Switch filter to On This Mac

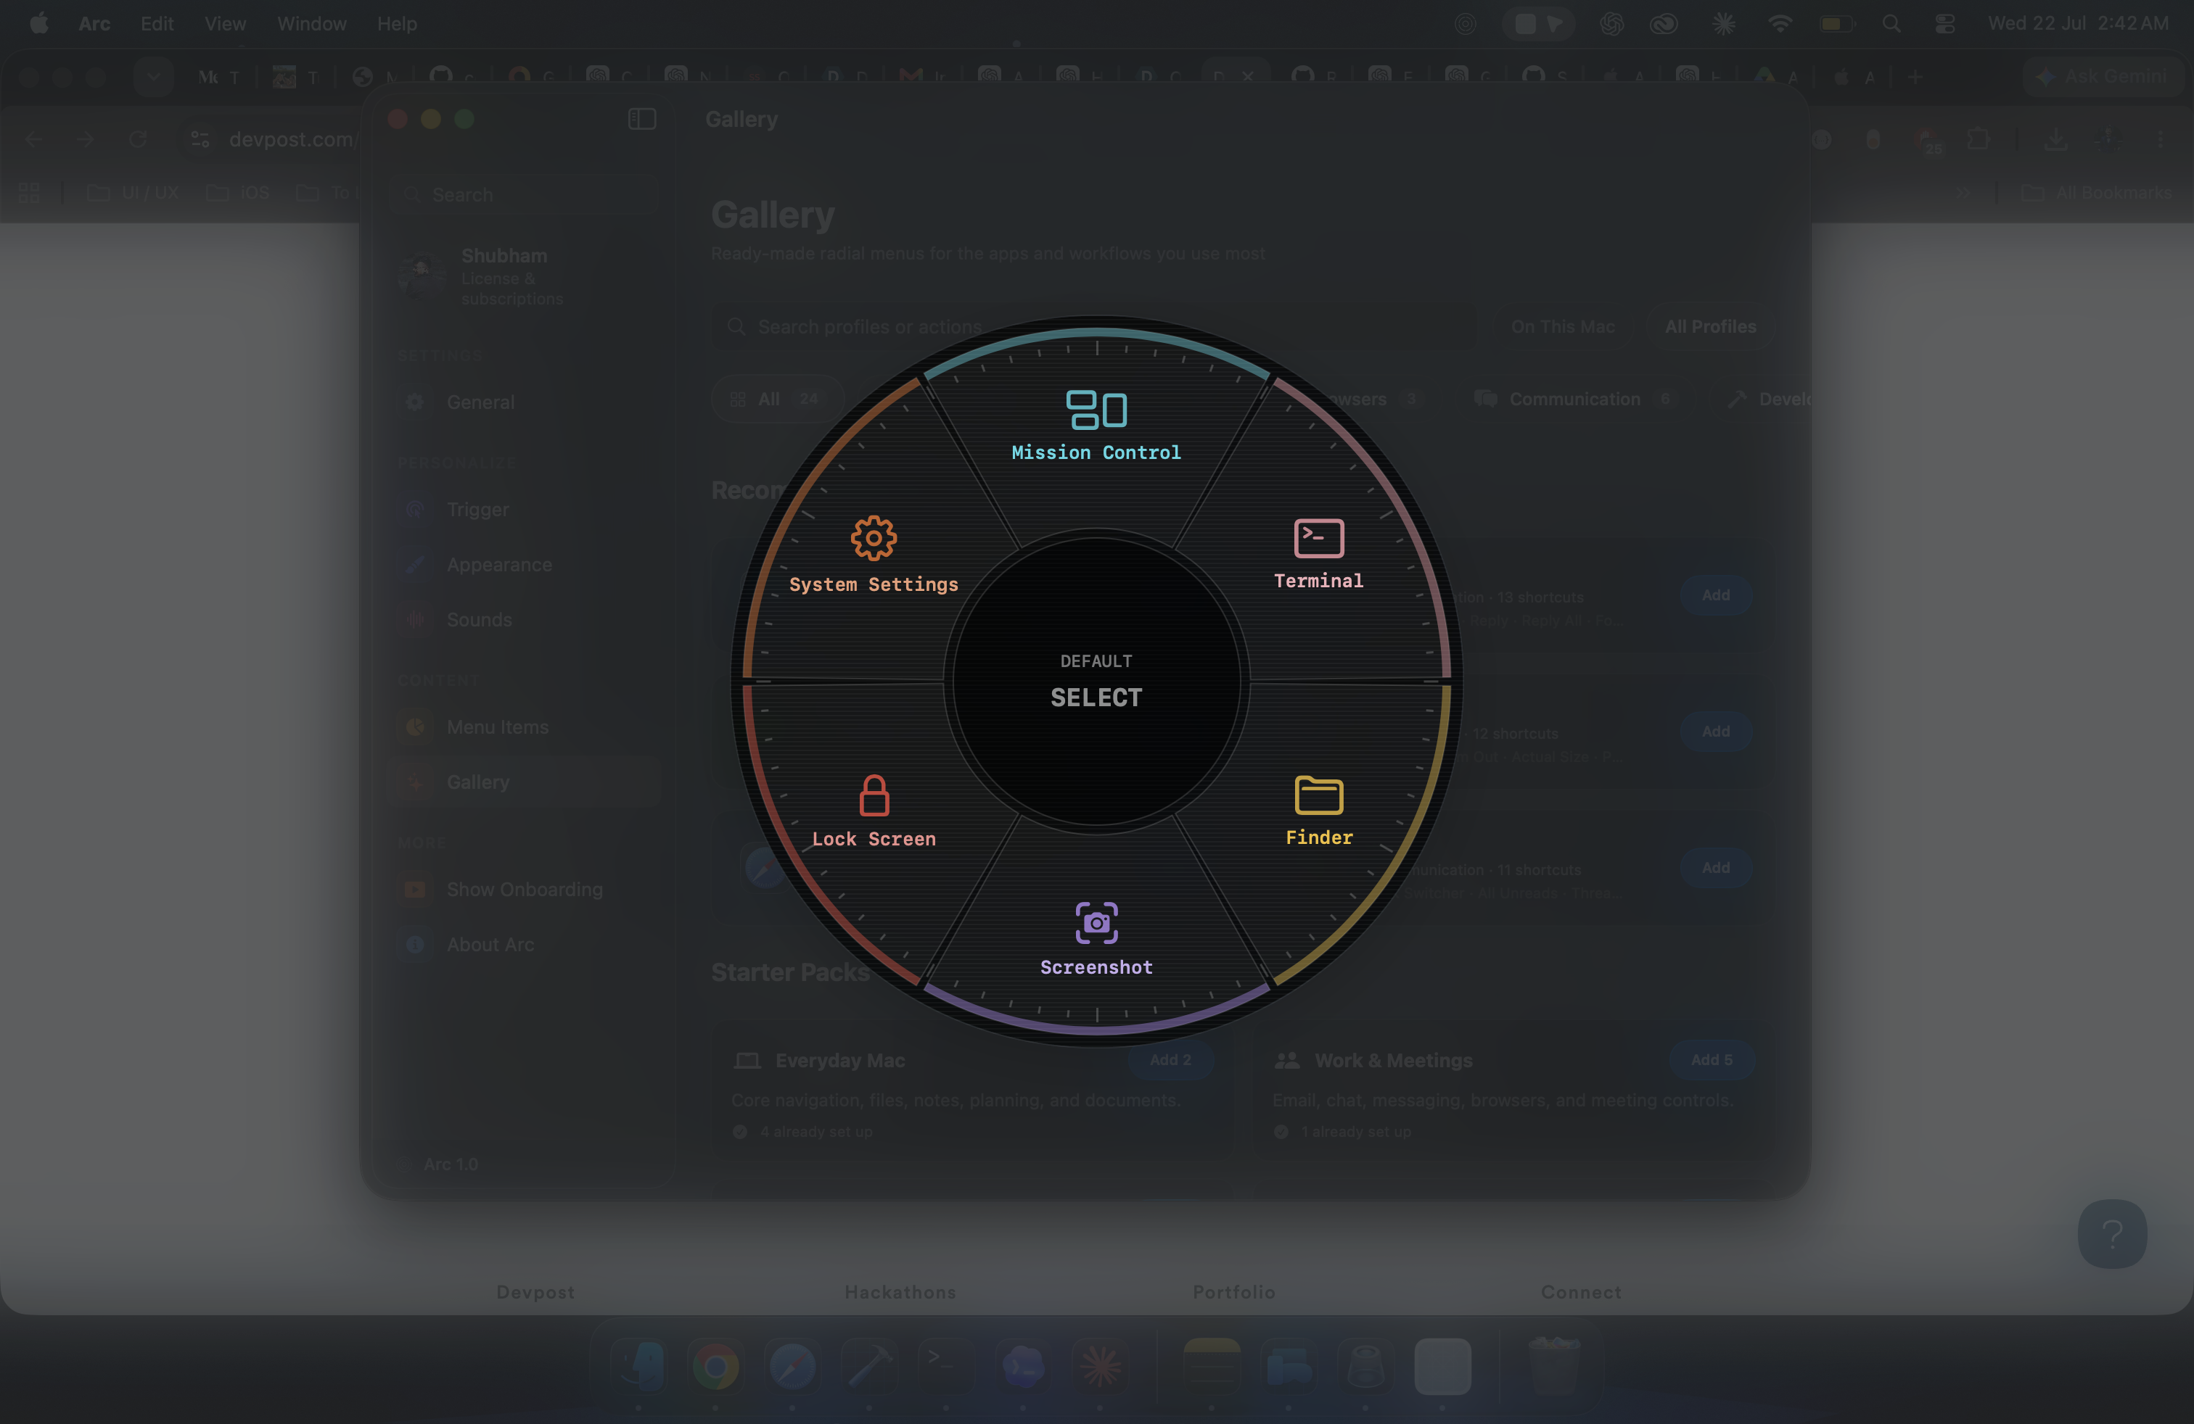click(x=1563, y=327)
